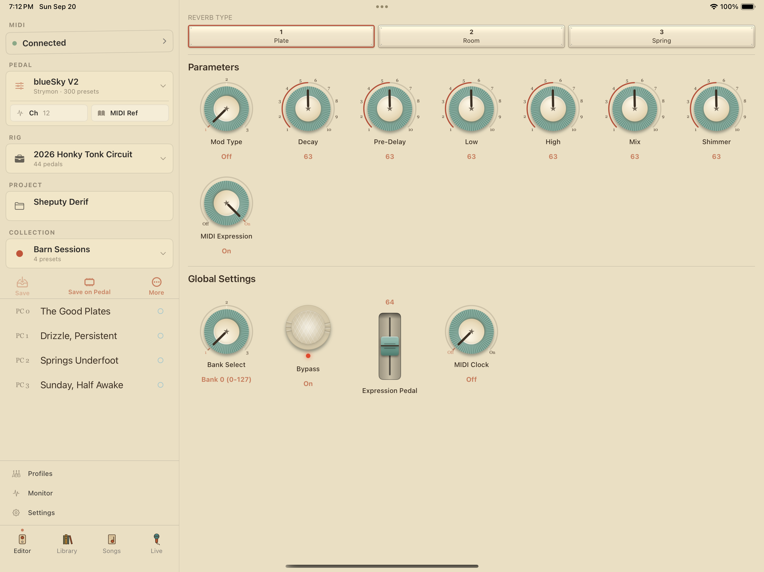Select Room reverb type
The width and height of the screenshot is (764, 572).
click(471, 36)
